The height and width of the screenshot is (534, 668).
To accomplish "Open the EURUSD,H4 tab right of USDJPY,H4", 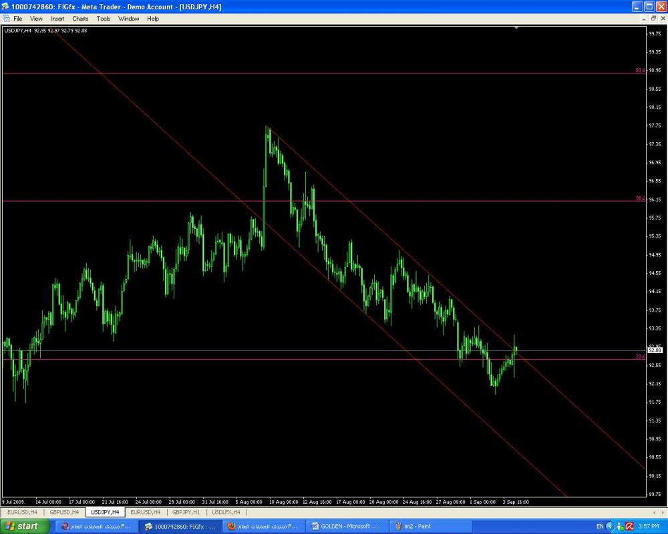I will click(x=145, y=512).
